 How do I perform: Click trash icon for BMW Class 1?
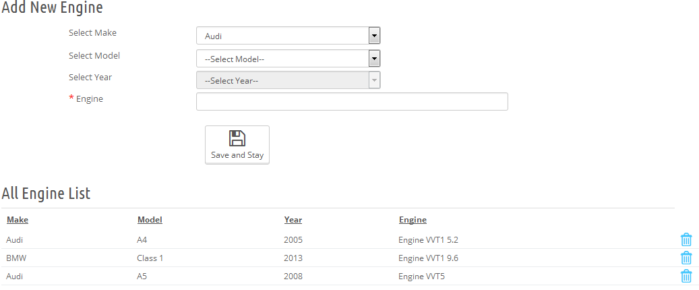686,258
